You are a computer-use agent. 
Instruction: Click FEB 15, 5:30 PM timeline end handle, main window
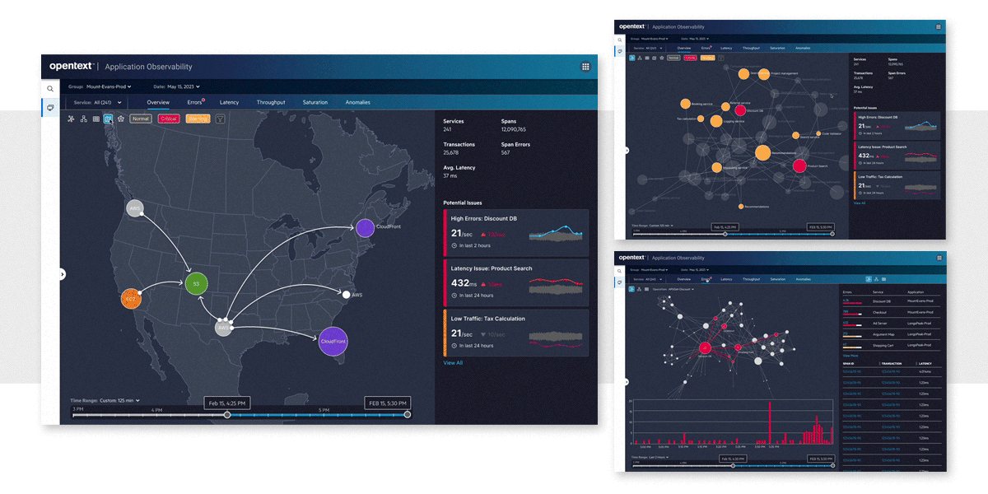coord(407,415)
